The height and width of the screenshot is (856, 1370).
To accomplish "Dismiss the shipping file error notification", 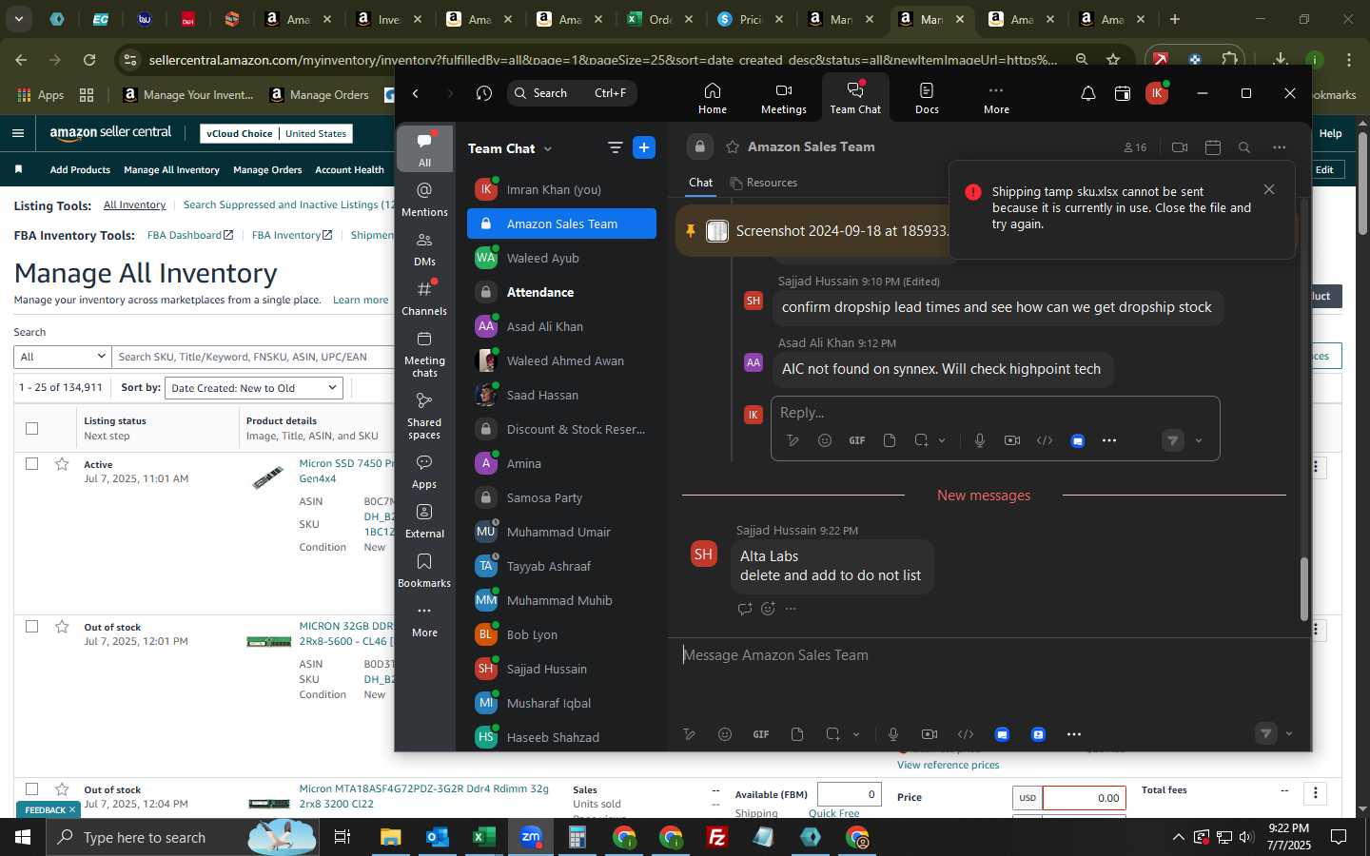I will 1269,189.
